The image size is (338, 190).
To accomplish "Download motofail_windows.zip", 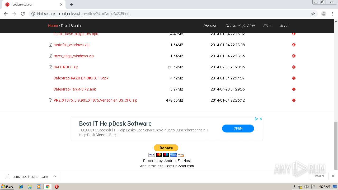I will pos(72,45).
